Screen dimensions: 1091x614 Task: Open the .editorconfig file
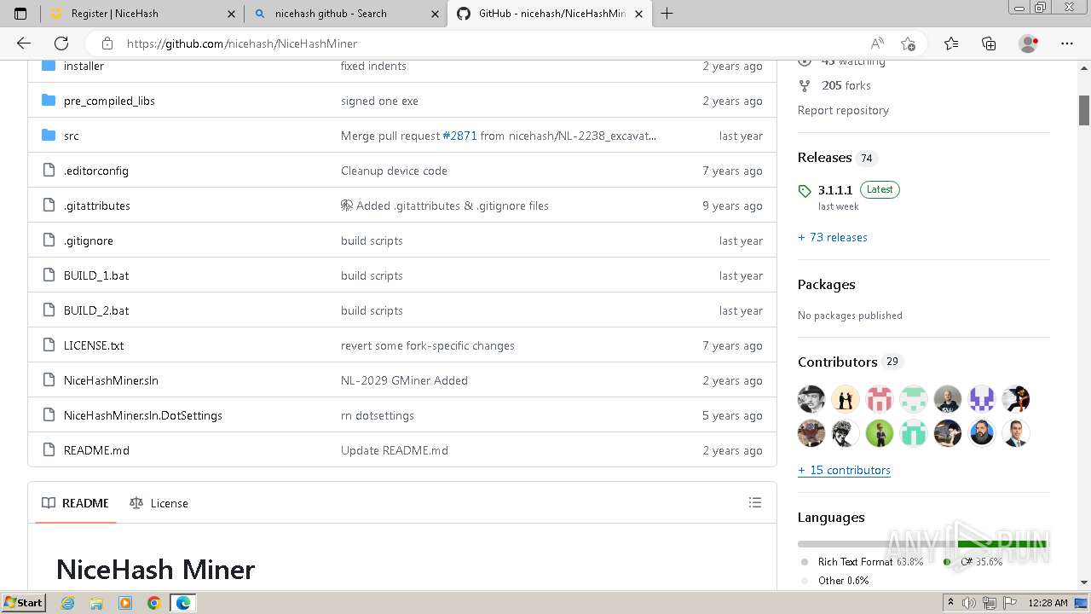[x=96, y=171]
